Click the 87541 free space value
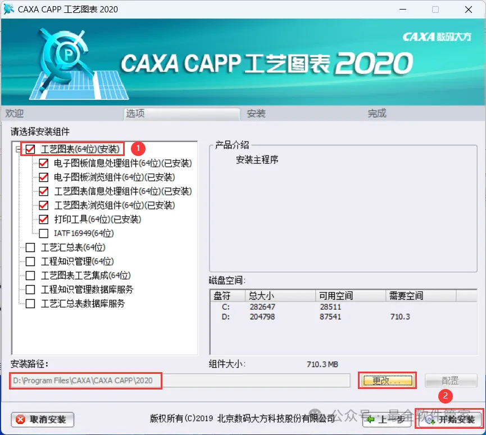The width and height of the screenshot is (486, 435). 330,317
